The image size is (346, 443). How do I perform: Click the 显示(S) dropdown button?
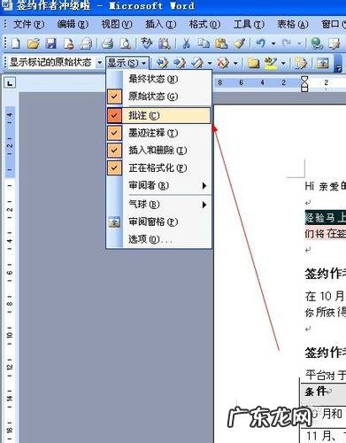pyautogui.click(x=127, y=63)
